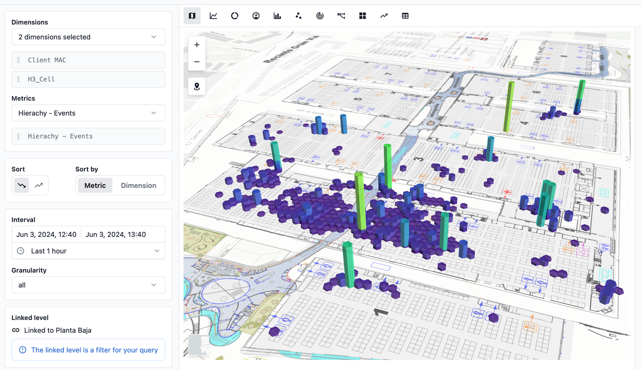This screenshot has width=641, height=370.
Task: Set sort order to ascending
Action: 39,185
